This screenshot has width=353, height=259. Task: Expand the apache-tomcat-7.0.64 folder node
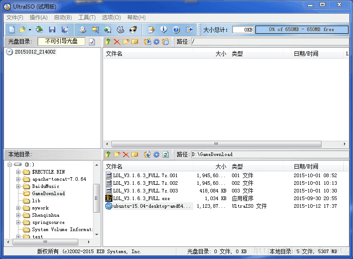tap(18, 179)
